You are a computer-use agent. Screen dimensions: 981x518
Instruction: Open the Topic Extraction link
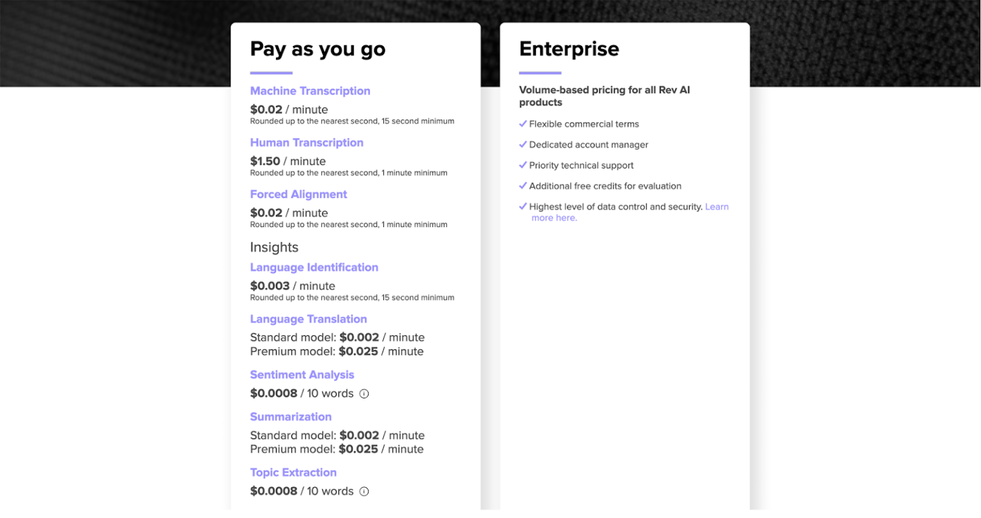tap(293, 473)
